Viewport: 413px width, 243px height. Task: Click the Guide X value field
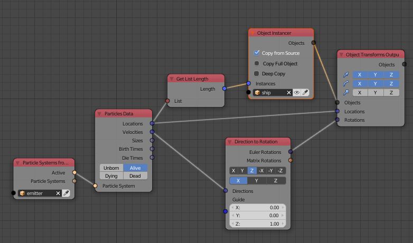pyautogui.click(x=258, y=208)
